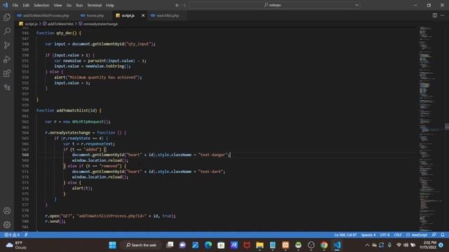Open the File menu
The width and height of the screenshot is (449, 252).
(x=15, y=5)
